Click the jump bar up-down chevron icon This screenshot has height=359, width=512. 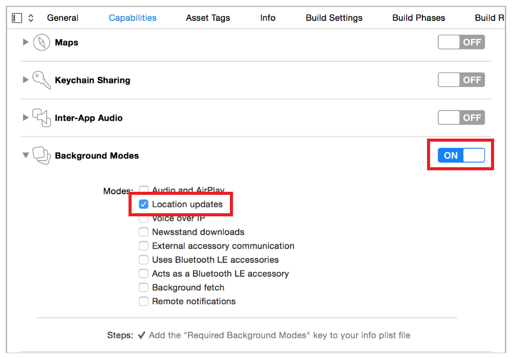pos(30,17)
